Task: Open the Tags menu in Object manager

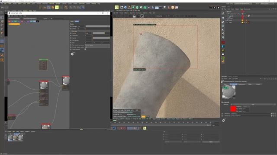Action: [242, 9]
